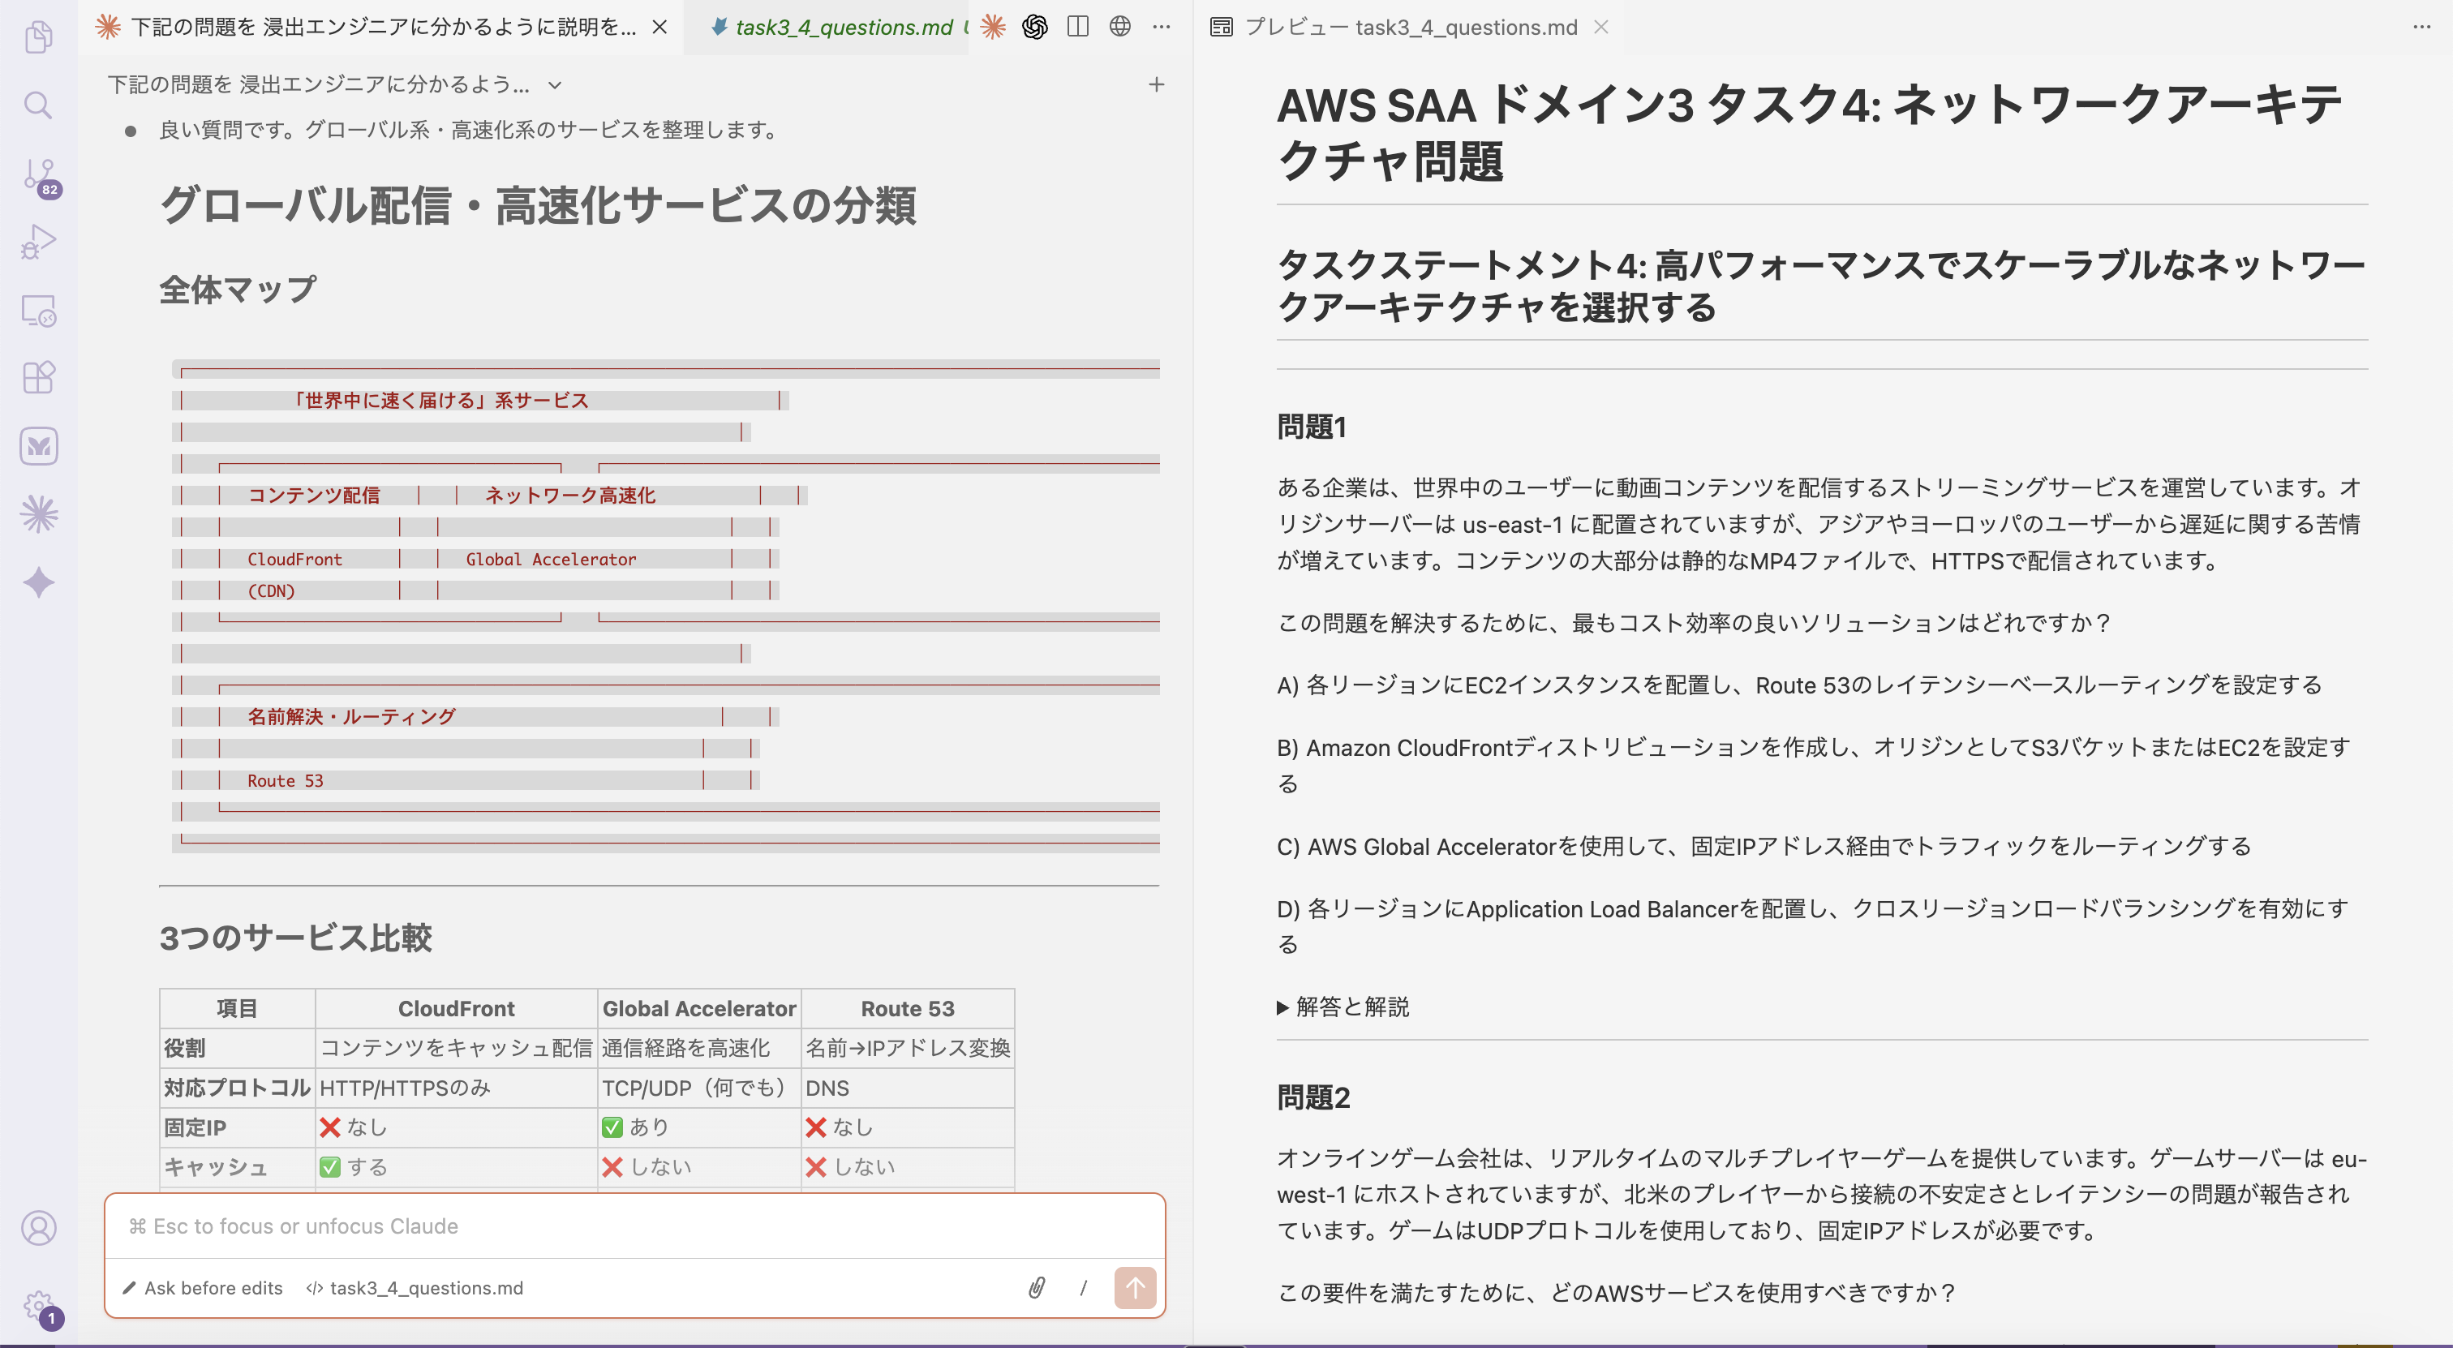2453x1348 pixels.
Task: Open the Remote Explorer icon
Action: [38, 311]
